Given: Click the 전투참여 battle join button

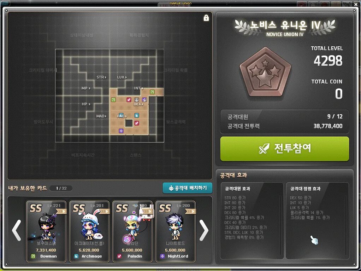Looking at the screenshot, I should (285, 149).
